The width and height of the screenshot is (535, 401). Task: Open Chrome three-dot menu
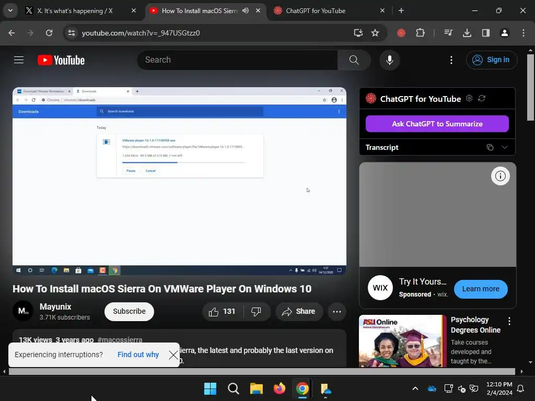tap(523, 33)
